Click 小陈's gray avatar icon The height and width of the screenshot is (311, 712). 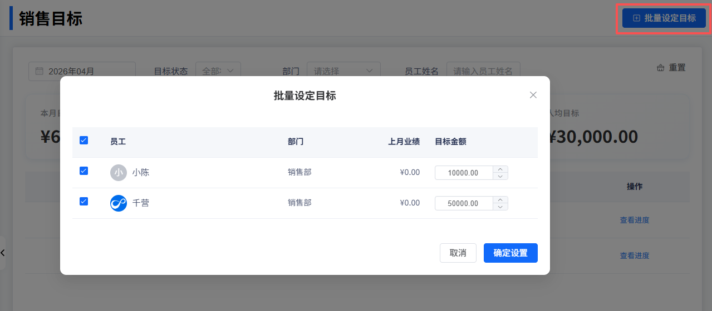[119, 173]
